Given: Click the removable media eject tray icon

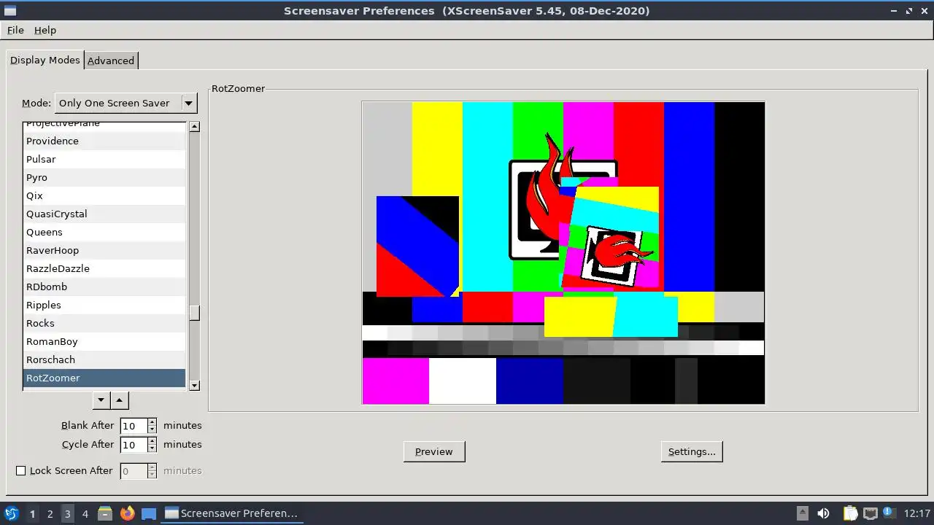Looking at the screenshot, I should pyautogui.click(x=802, y=513).
